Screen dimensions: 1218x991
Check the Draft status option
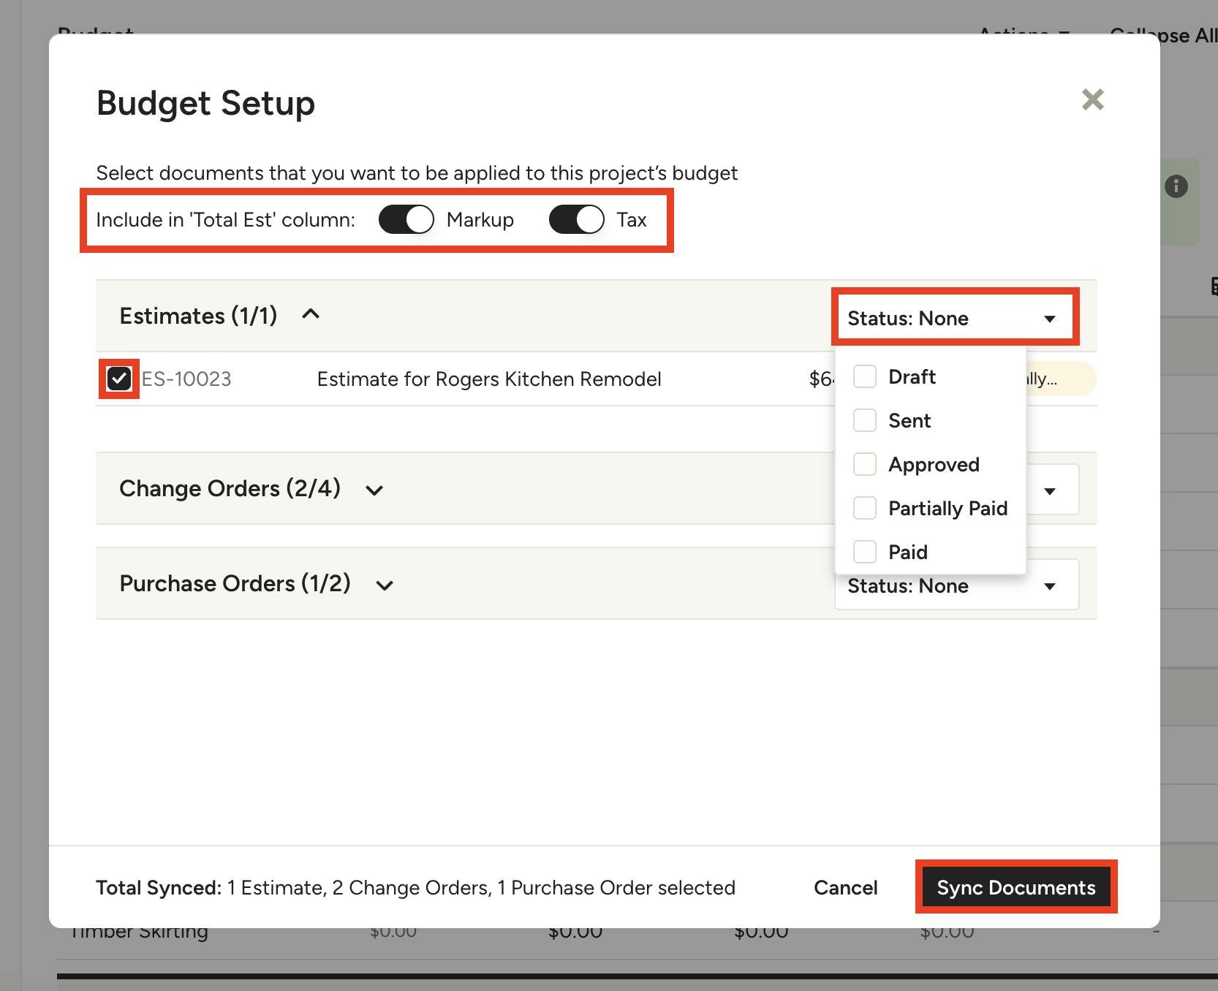(865, 377)
